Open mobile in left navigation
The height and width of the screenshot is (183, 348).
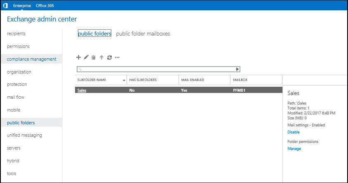14,110
